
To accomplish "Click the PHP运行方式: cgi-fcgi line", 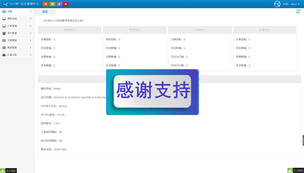I will tap(54, 106).
